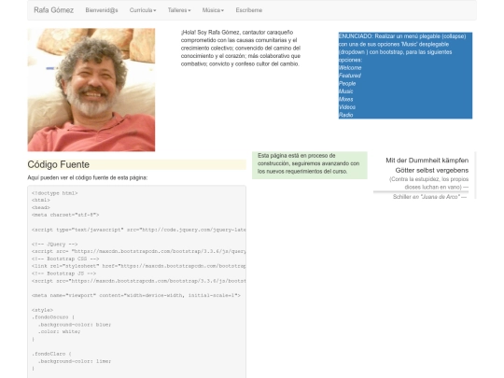Click the Mixes option in blue box
This screenshot has height=378, width=504.
pyautogui.click(x=346, y=99)
